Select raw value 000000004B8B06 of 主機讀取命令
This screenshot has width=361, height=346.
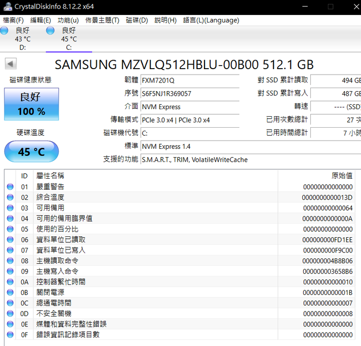pyautogui.click(x=327, y=261)
